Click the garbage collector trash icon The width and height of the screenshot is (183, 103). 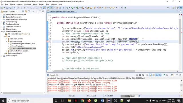(x=140, y=96)
